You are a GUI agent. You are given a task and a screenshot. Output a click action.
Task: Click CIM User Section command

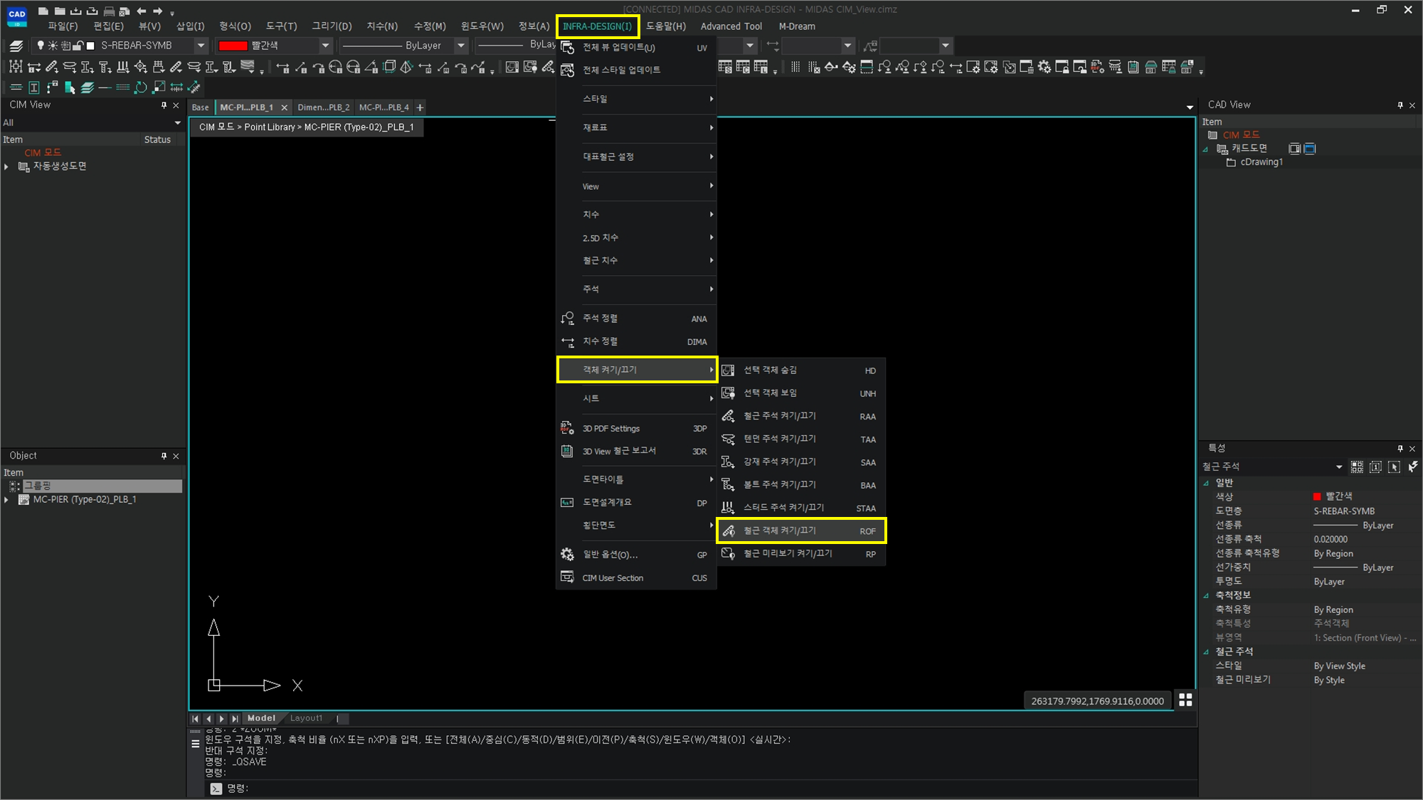click(636, 578)
